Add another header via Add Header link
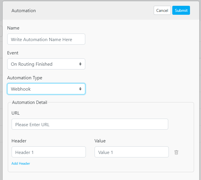This screenshot has width=201, height=180. click(x=21, y=164)
